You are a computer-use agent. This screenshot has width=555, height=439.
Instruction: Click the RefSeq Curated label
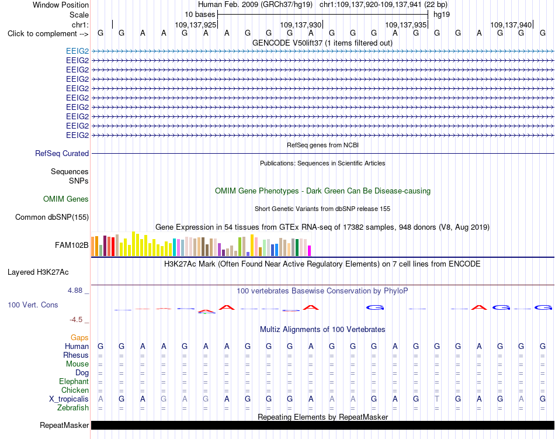[62, 153]
